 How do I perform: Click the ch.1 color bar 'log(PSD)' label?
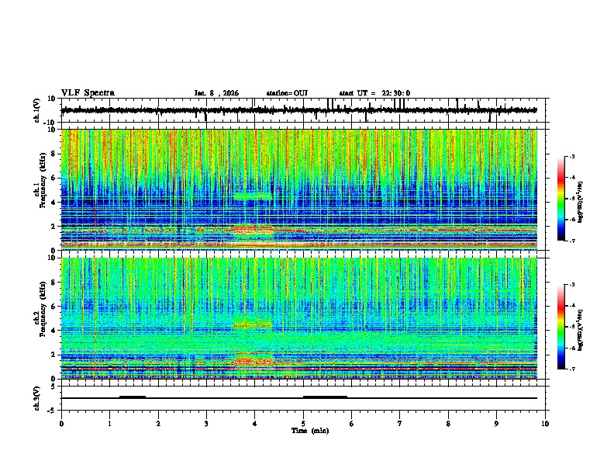[581, 202]
